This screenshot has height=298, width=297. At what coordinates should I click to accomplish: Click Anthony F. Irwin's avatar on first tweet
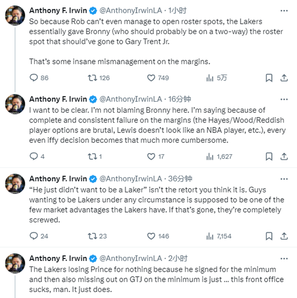point(15,16)
